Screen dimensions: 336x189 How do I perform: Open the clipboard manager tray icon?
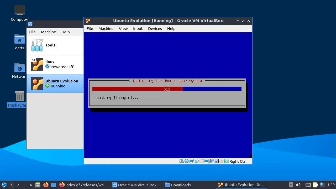(x=315, y=185)
